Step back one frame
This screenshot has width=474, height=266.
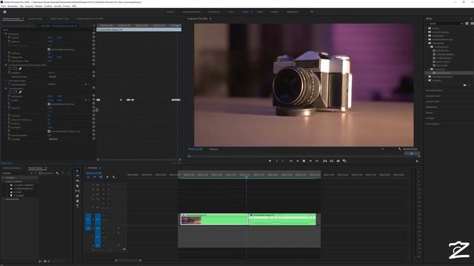tap(298, 161)
